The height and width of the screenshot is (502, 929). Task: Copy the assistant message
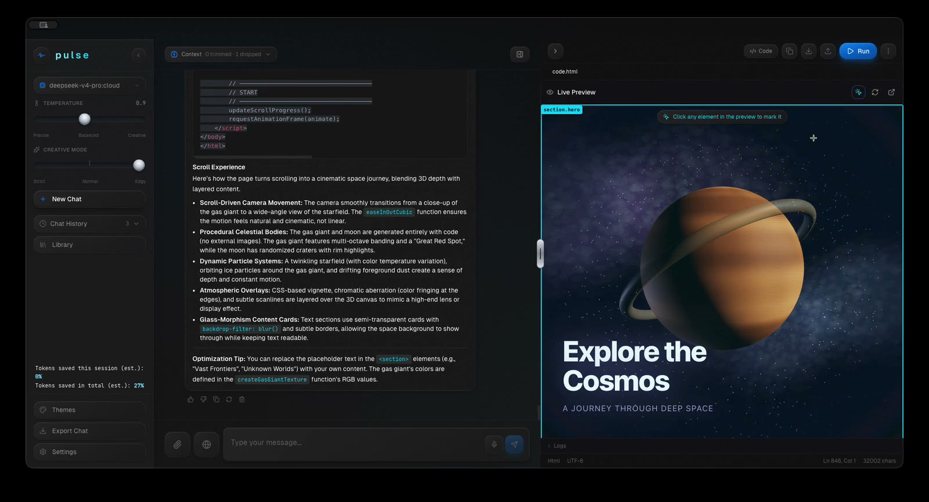(x=216, y=399)
